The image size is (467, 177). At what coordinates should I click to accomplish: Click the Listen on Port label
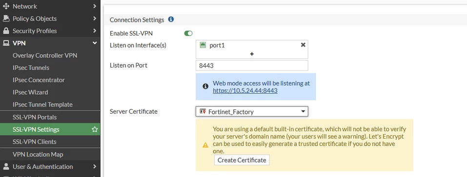point(128,65)
